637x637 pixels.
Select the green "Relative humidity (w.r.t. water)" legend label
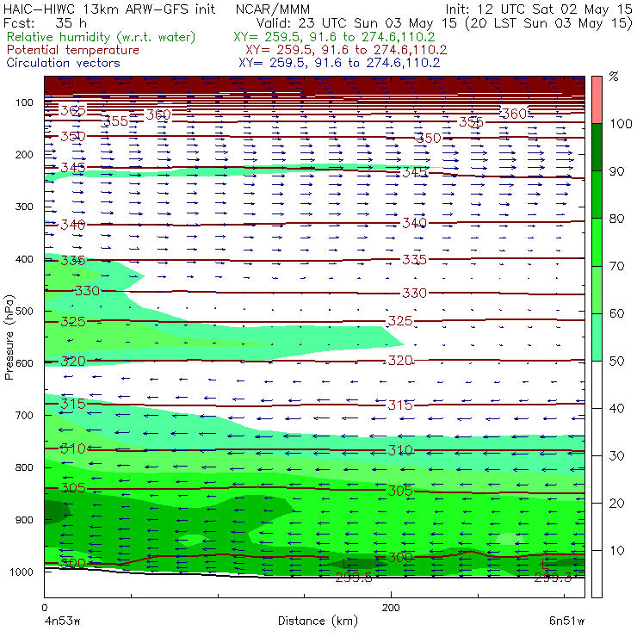(x=102, y=37)
